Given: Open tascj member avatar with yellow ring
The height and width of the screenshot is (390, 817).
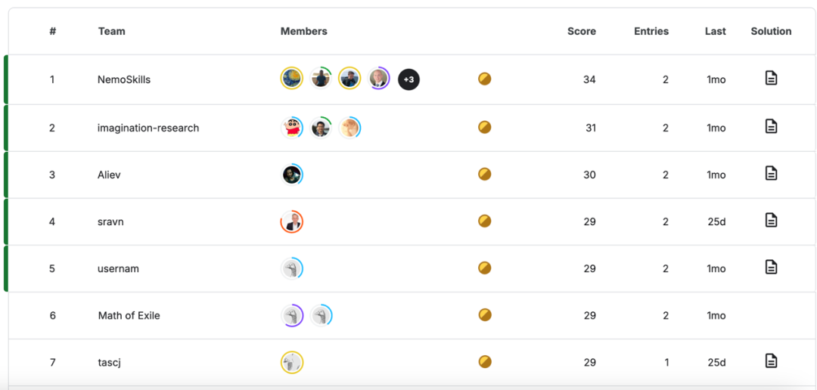Looking at the screenshot, I should (292, 362).
